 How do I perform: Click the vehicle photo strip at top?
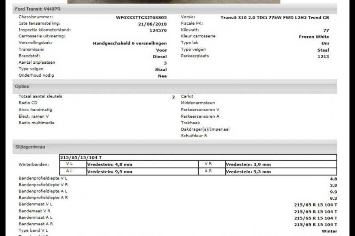click(x=174, y=2)
